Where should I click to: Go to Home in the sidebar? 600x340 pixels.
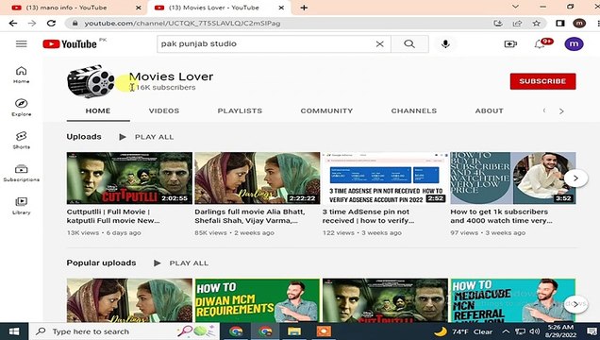pyautogui.click(x=22, y=75)
